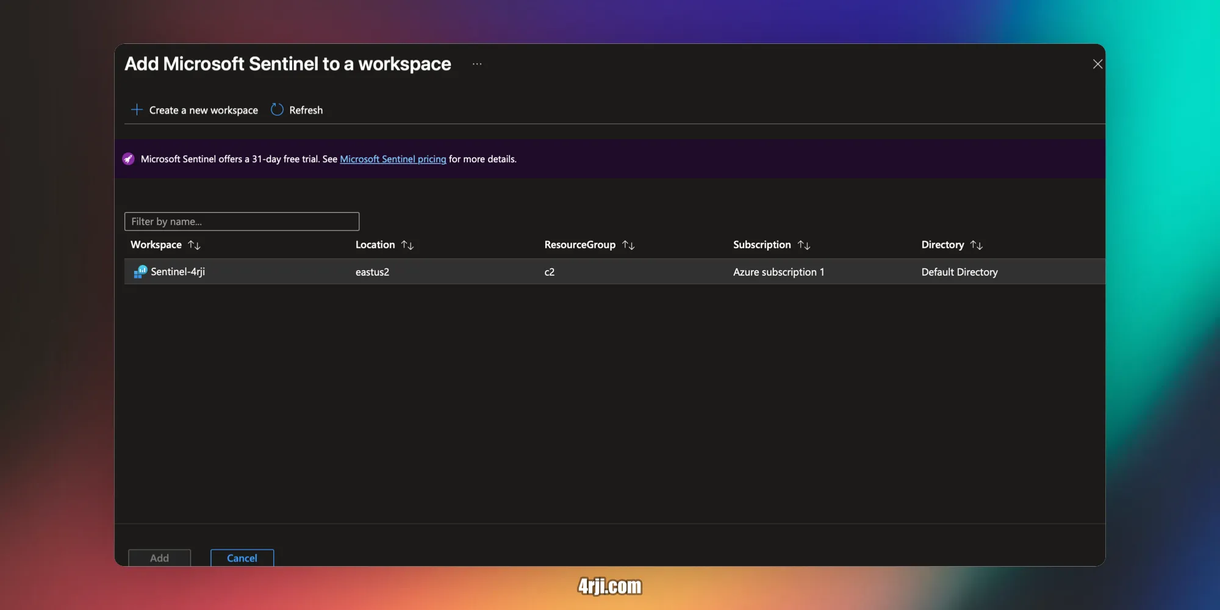This screenshot has width=1220, height=610.
Task: Click the plus icon to create a workspace
Action: click(x=136, y=109)
